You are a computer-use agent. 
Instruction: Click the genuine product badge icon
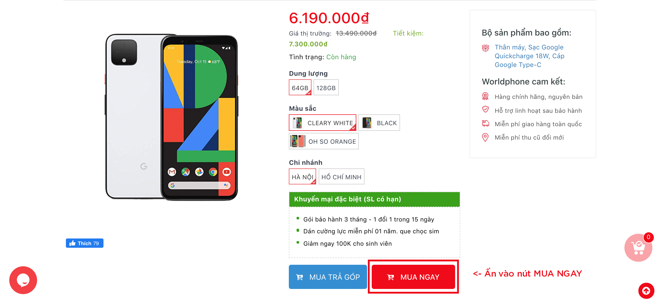[x=485, y=96]
